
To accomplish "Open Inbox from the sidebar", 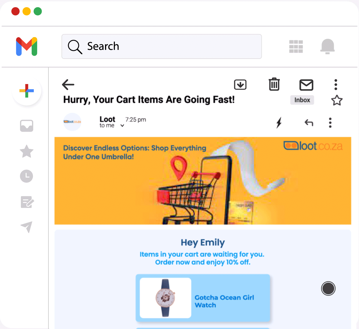I will click(27, 126).
